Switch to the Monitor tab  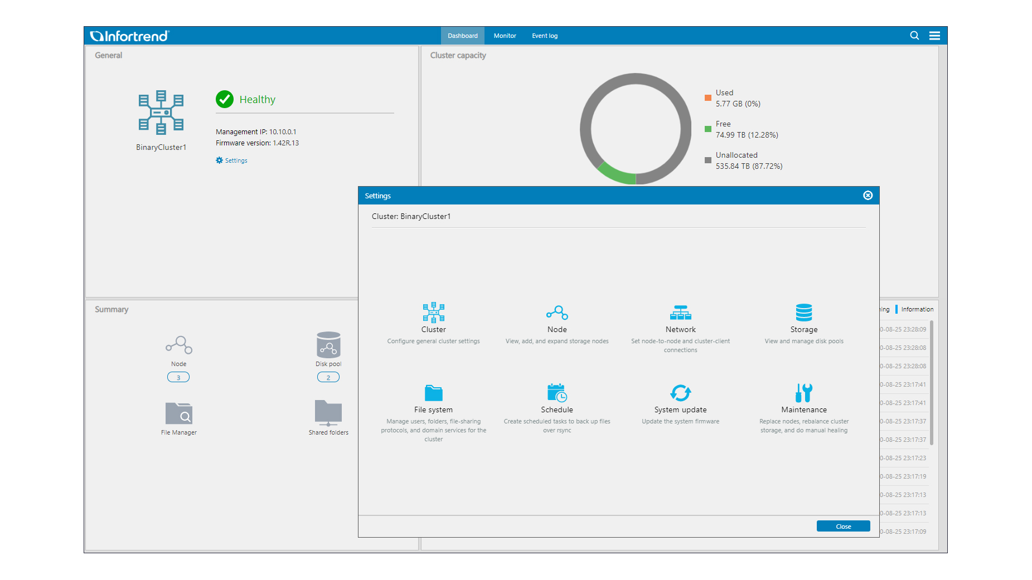tap(505, 36)
